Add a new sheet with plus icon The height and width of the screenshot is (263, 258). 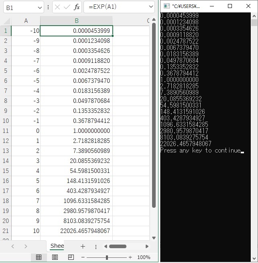click(x=83, y=246)
